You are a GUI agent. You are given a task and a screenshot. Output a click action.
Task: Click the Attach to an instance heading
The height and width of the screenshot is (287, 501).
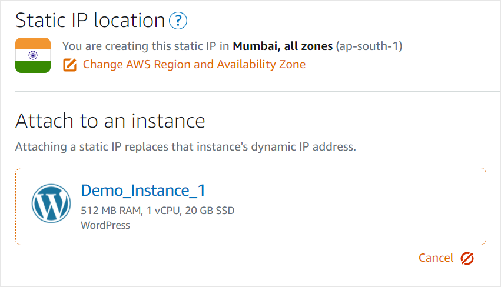[110, 121]
